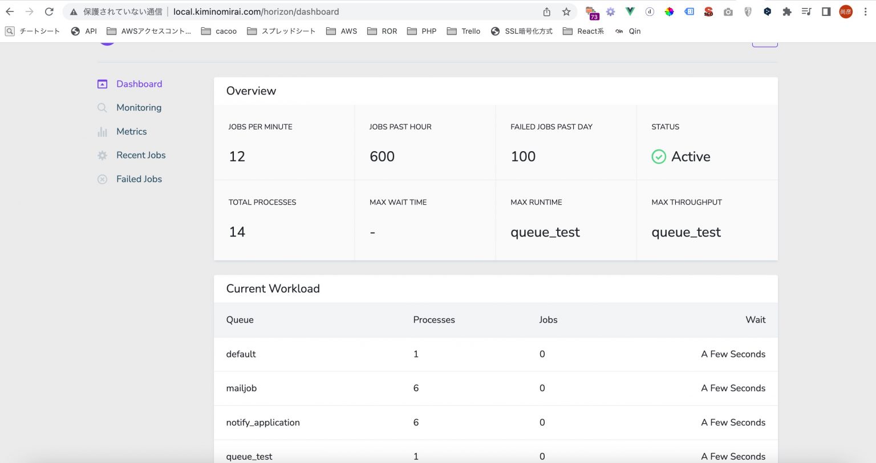876x463 pixels.
Task: Reload the page with refresh button
Action: 49,11
